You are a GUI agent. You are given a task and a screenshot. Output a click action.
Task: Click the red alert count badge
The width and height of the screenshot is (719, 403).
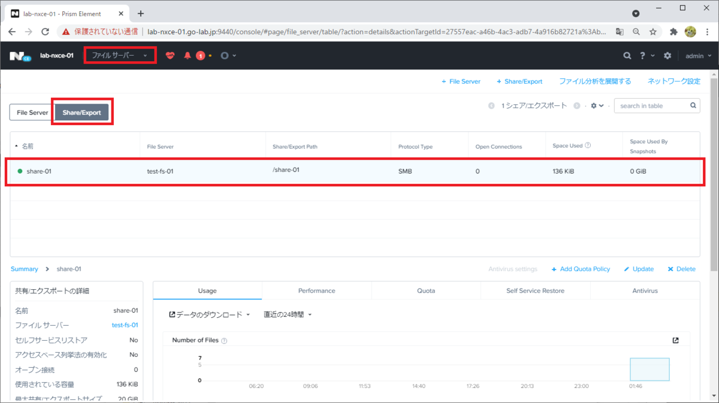click(200, 56)
